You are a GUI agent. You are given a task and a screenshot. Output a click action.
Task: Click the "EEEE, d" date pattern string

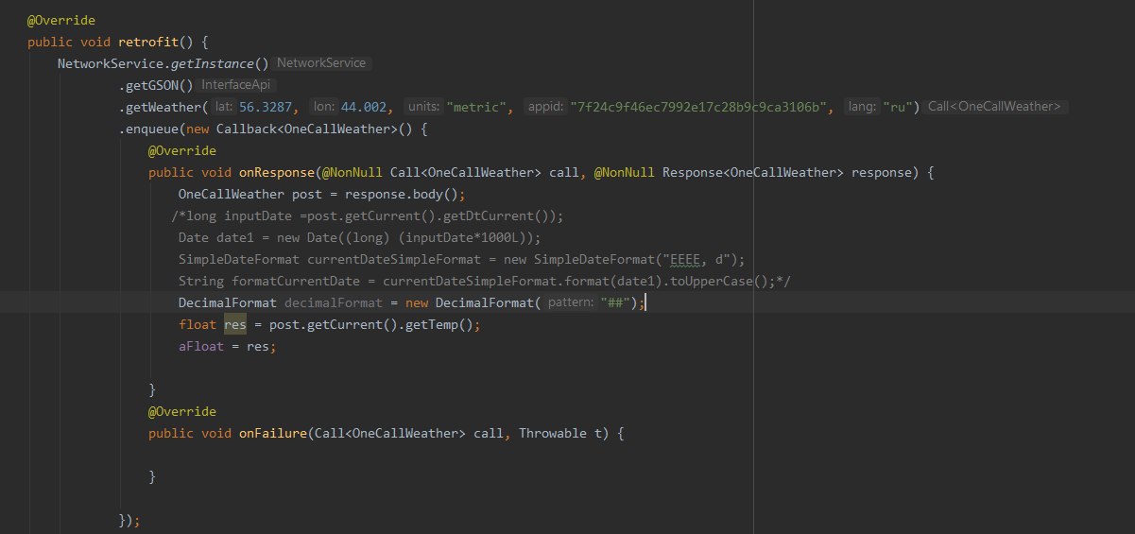coord(700,259)
